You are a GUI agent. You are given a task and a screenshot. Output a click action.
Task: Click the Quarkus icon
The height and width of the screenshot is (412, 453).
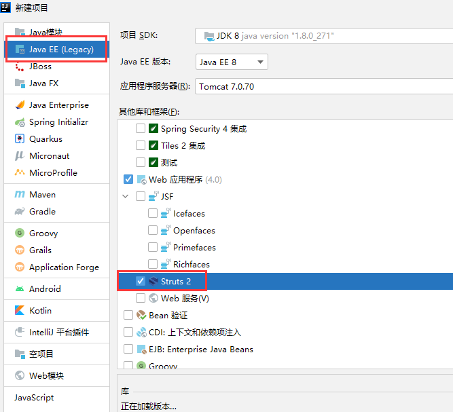click(x=20, y=138)
